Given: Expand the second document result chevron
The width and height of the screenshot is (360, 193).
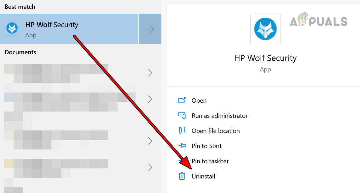Looking at the screenshot, I should tap(150, 99).
